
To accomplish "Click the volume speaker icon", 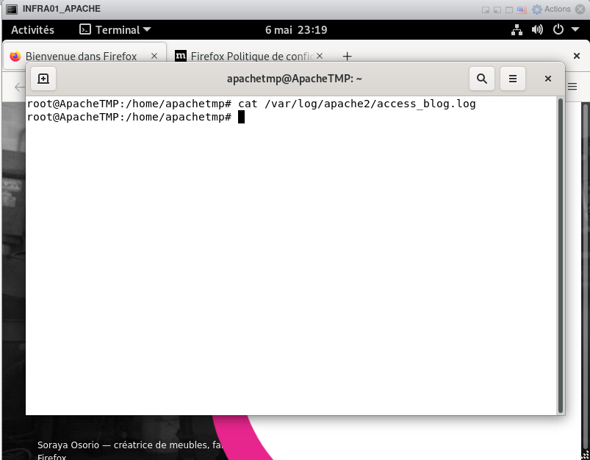I will [537, 30].
